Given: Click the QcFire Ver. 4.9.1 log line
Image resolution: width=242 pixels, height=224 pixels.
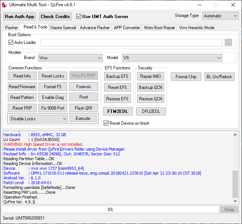Looking at the screenshot, I should point(19,202).
